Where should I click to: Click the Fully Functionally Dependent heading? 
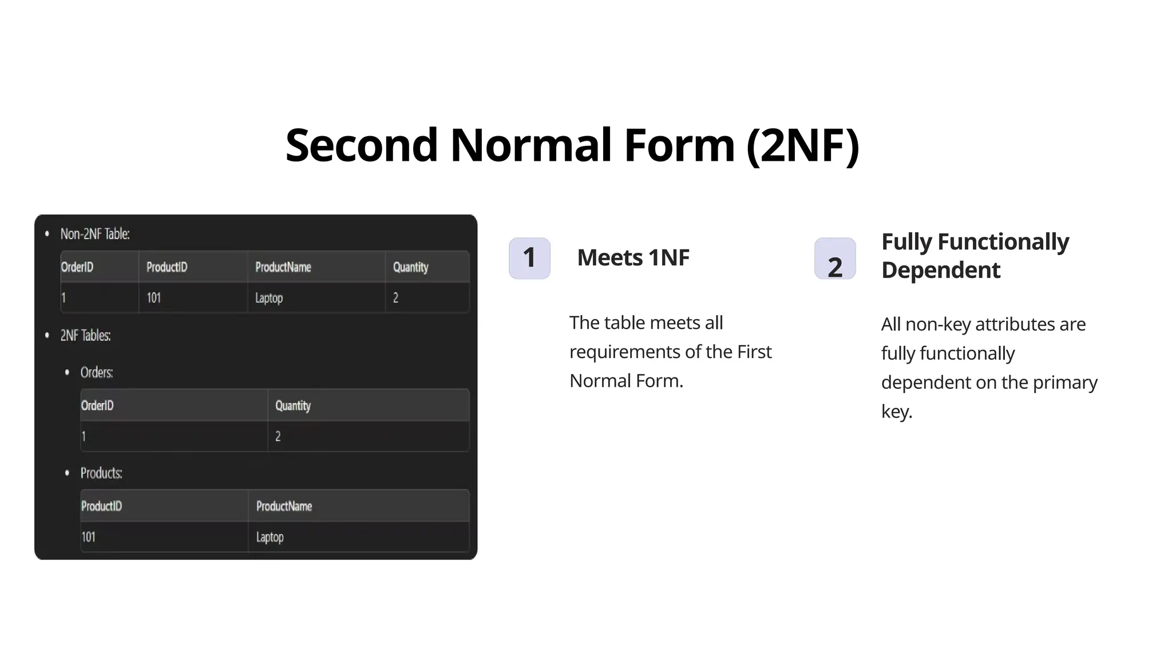coord(975,256)
